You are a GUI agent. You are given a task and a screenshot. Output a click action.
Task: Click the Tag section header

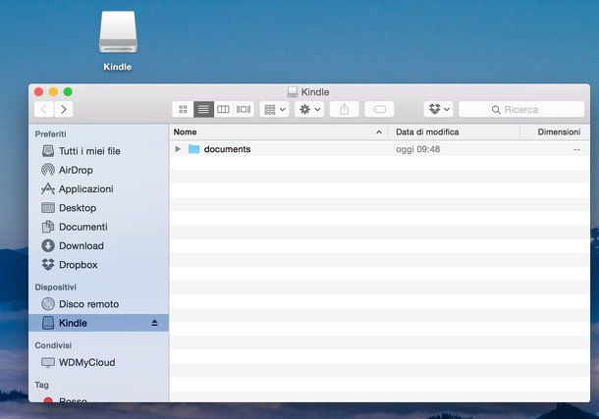tap(41, 385)
